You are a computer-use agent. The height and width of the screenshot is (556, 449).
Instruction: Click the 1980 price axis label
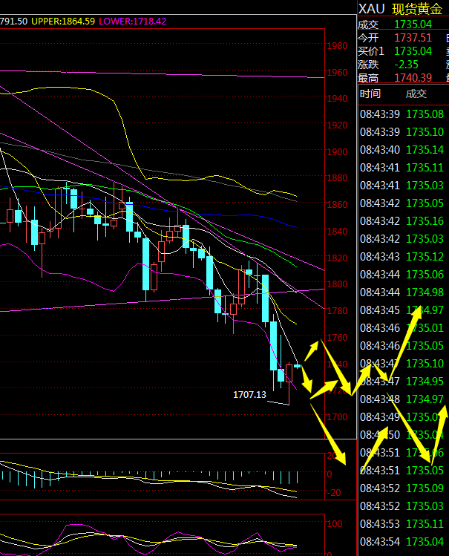(337, 46)
